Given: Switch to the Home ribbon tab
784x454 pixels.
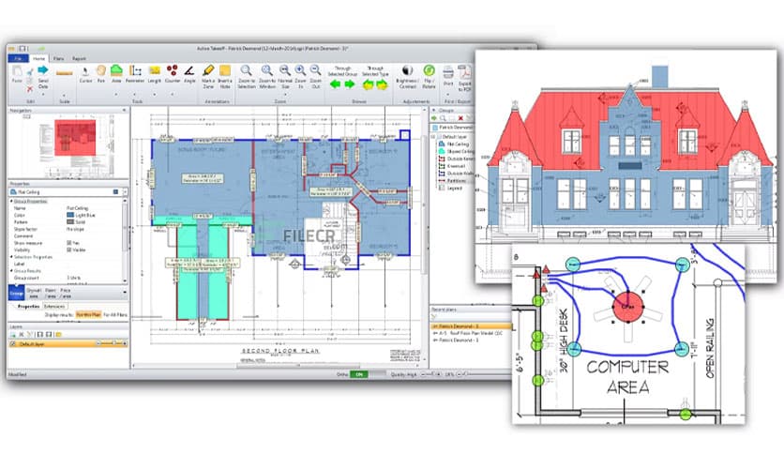Looking at the screenshot, I should pos(38,58).
